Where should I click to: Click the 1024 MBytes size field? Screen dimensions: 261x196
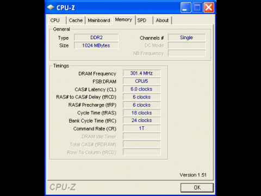[x=96, y=46]
